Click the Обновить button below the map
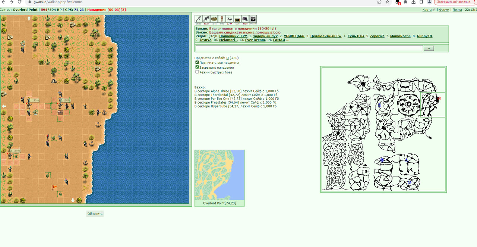477x247 pixels. pos(95,214)
